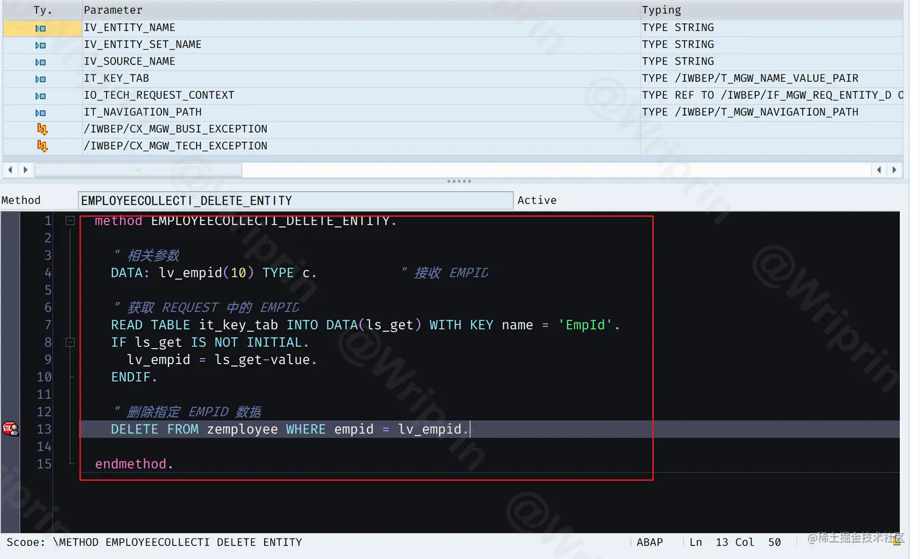Collapse the method block at line 1
Image resolution: width=920 pixels, height=559 pixels.
click(70, 221)
